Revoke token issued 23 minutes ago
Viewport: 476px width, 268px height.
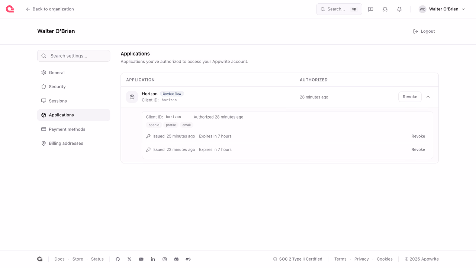[x=418, y=149]
